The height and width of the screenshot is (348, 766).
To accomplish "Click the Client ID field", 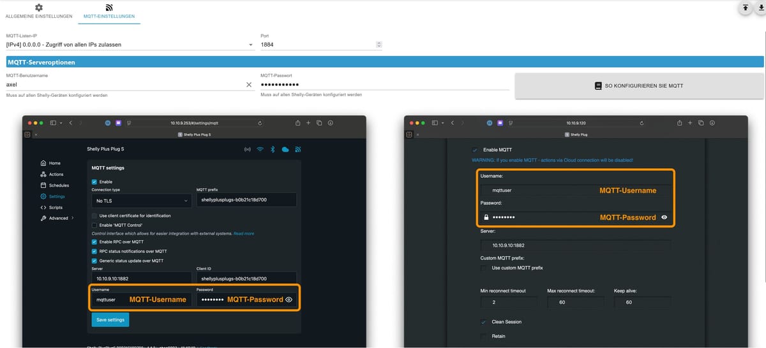I will pos(246,279).
